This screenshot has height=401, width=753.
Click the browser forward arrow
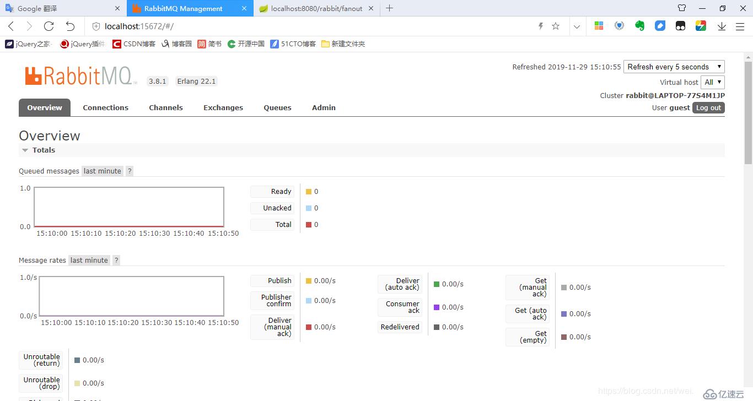coord(29,26)
